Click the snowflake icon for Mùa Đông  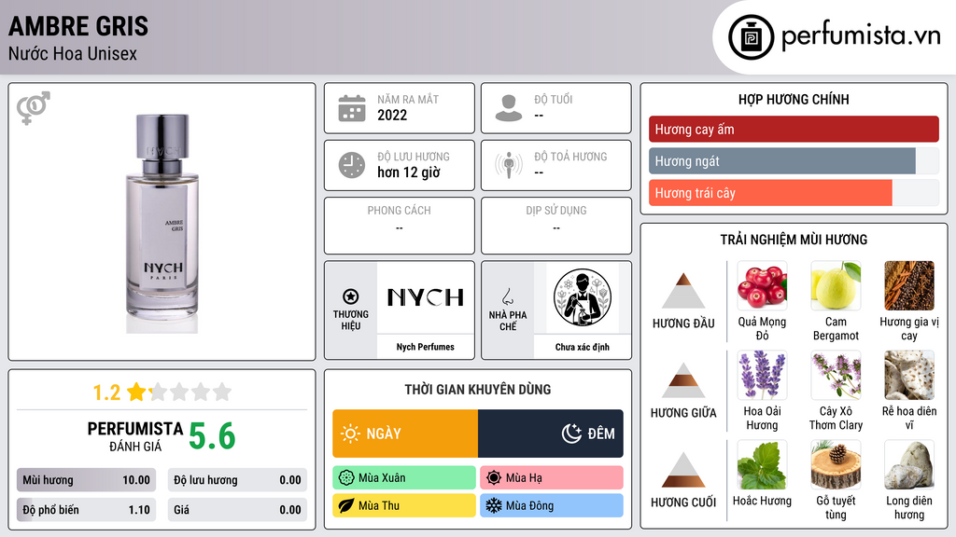[494, 505]
